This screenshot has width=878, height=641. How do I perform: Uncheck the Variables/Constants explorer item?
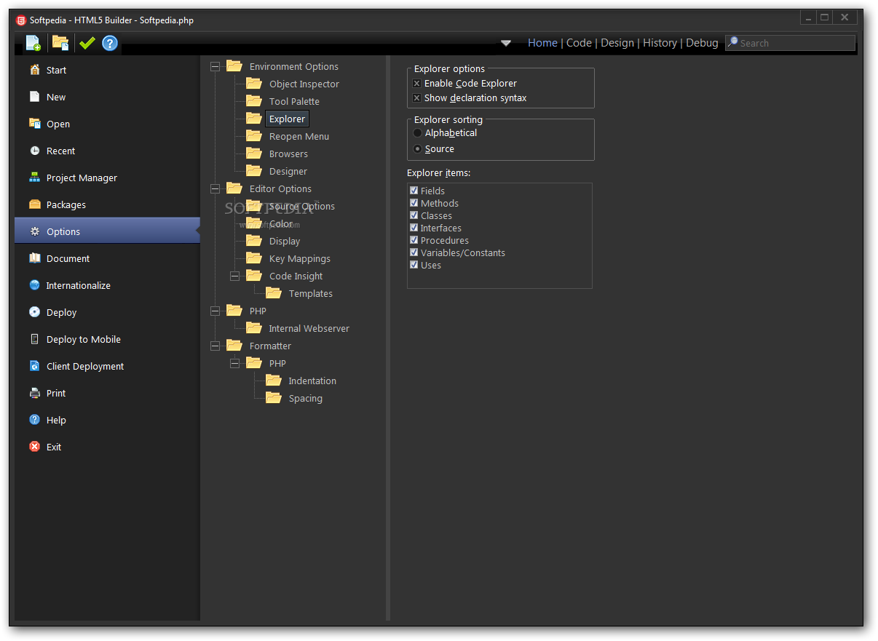(414, 252)
